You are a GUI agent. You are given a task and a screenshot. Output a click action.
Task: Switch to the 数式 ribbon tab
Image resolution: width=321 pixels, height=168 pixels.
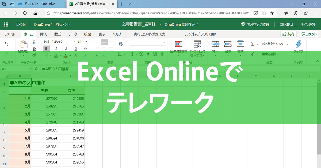[x=58, y=34]
